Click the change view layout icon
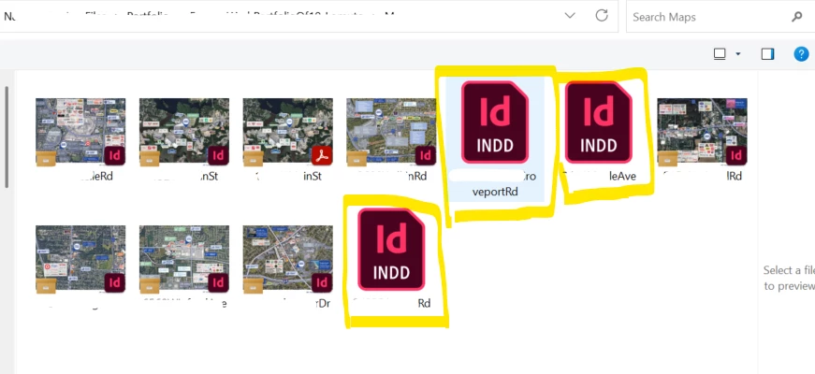Viewport: 815px width, 374px height. [x=720, y=54]
